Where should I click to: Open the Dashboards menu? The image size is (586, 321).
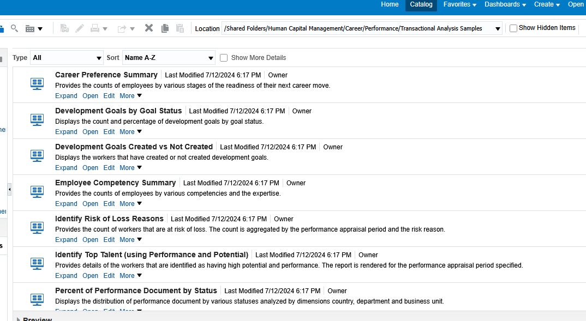coord(505,4)
